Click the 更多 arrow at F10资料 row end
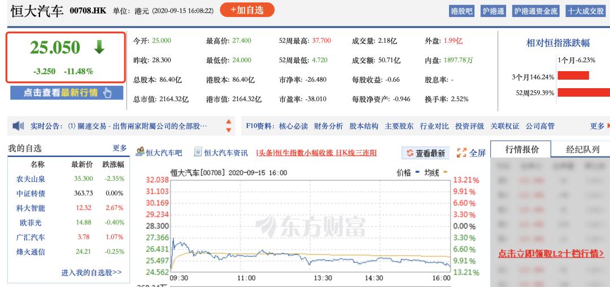The height and width of the screenshot is (287, 610). (x=608, y=126)
